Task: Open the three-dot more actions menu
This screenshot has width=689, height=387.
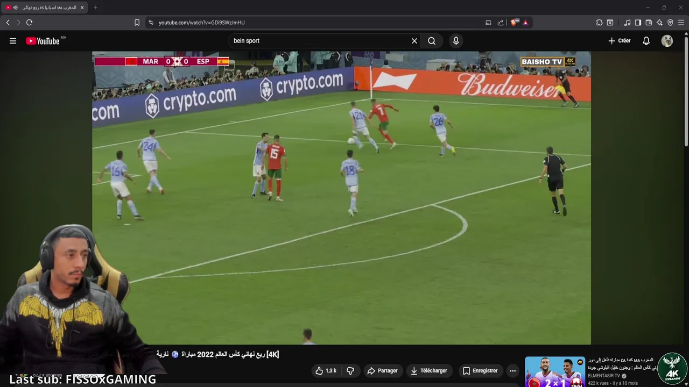Action: pyautogui.click(x=512, y=371)
